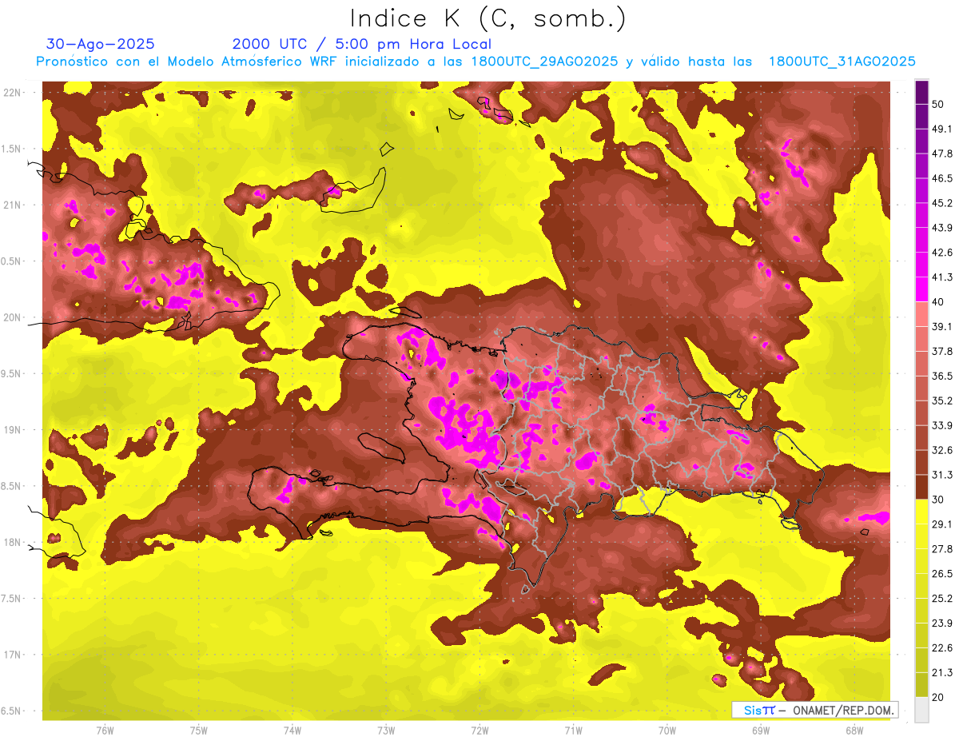Click the colorbar value 29.1
The height and width of the screenshot is (741, 959).
[941, 524]
